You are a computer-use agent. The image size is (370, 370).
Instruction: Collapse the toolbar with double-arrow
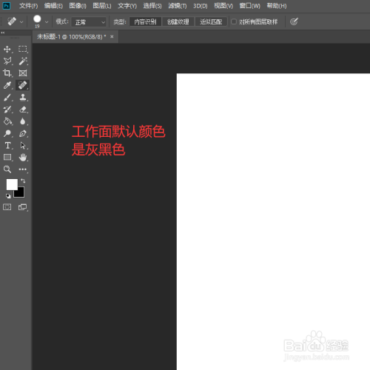(3, 33)
